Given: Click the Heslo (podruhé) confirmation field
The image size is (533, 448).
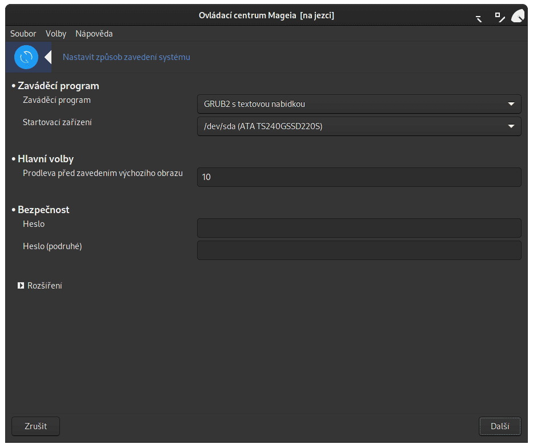Looking at the screenshot, I should click(x=359, y=250).
